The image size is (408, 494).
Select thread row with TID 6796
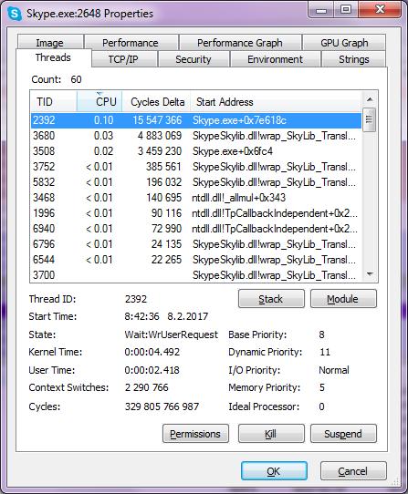pos(196,244)
